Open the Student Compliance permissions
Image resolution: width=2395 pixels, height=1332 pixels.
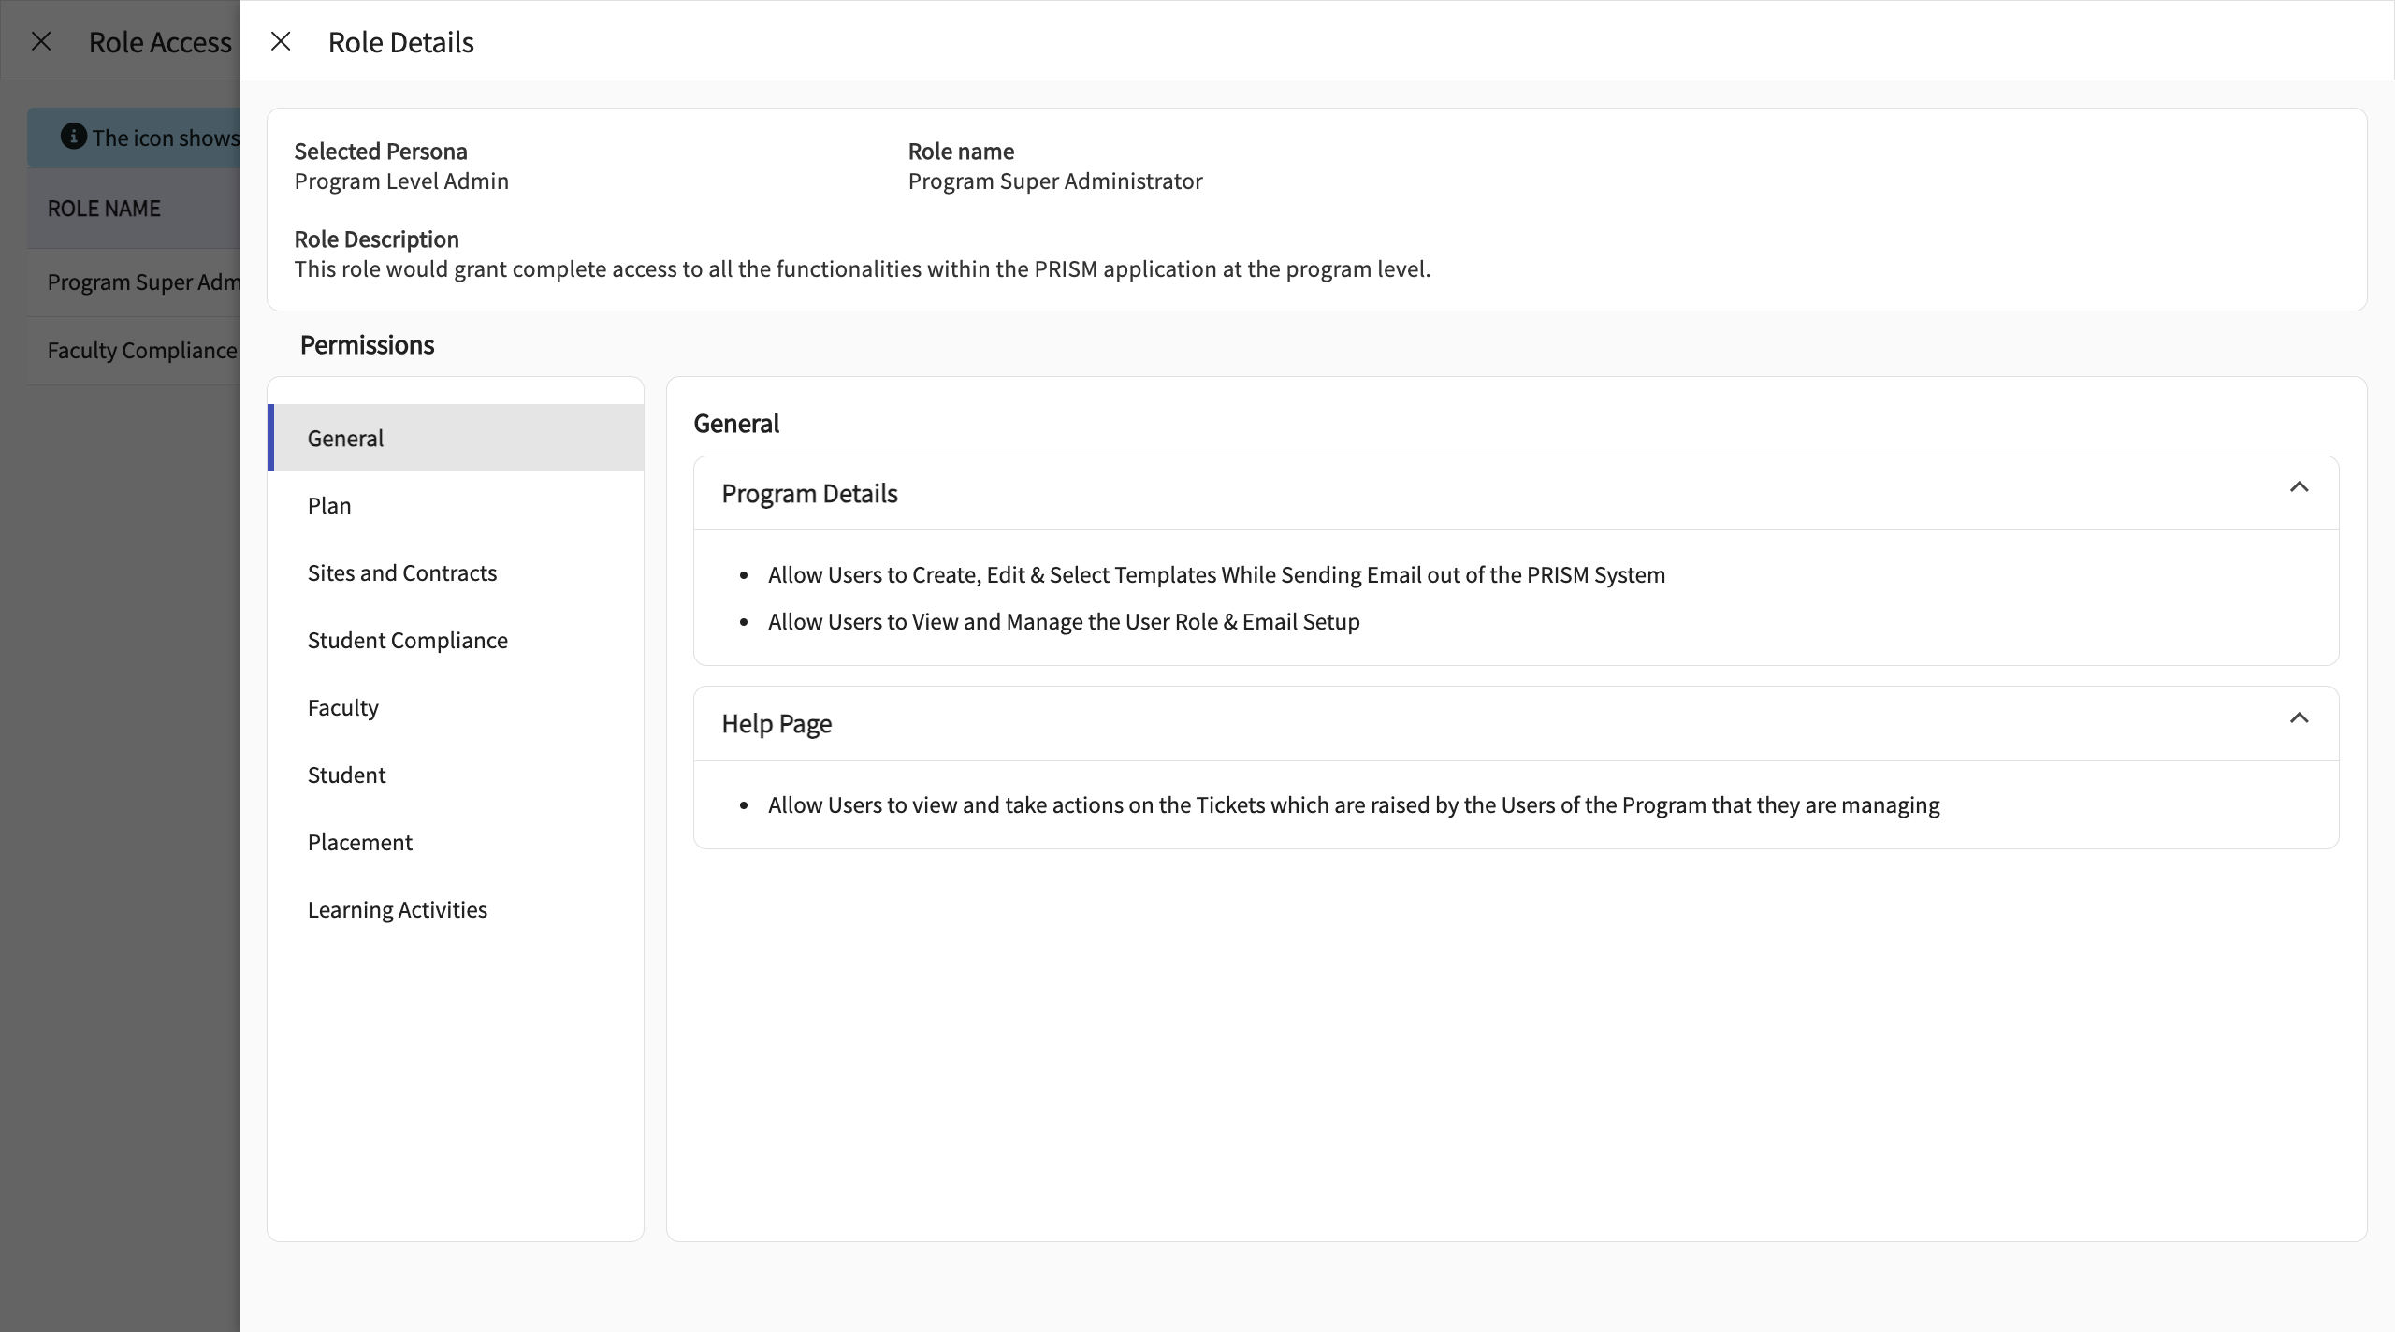[x=457, y=640]
